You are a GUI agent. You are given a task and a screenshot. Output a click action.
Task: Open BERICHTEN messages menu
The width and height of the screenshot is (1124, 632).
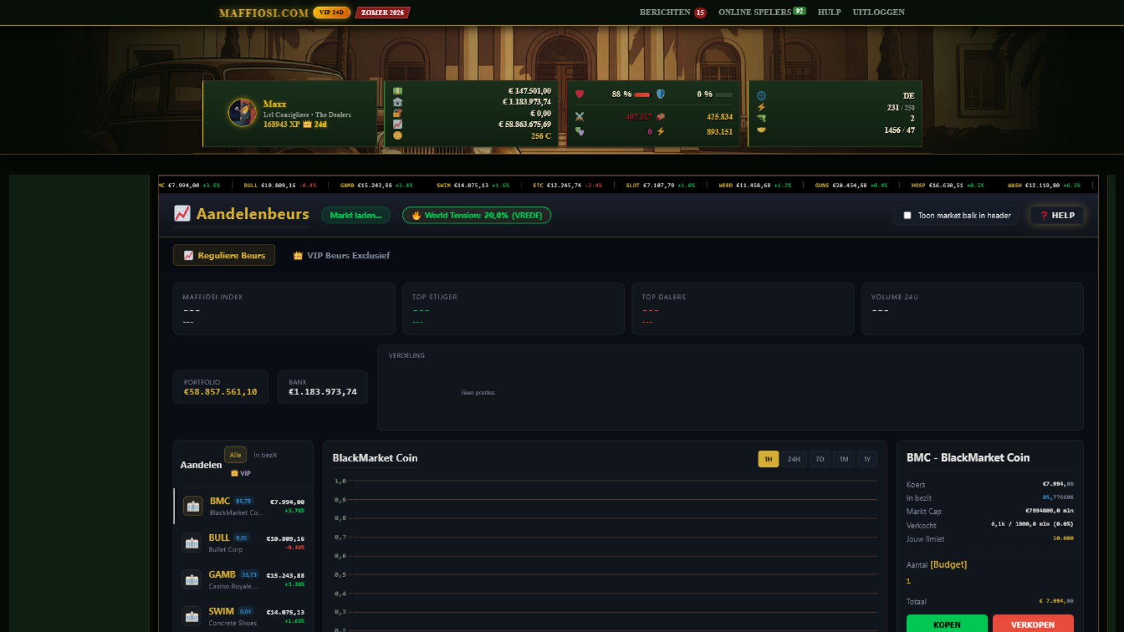point(673,12)
